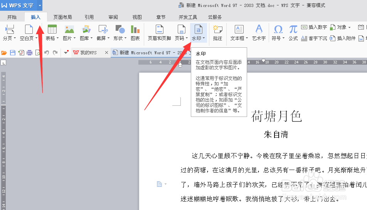Image resolution: width=367 pixels, height=210 pixels.
Task: Expand the 图片 dropdown arrow
Action: point(75,38)
